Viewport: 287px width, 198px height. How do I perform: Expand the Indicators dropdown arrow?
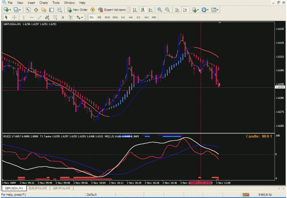pyautogui.click(x=198, y=10)
